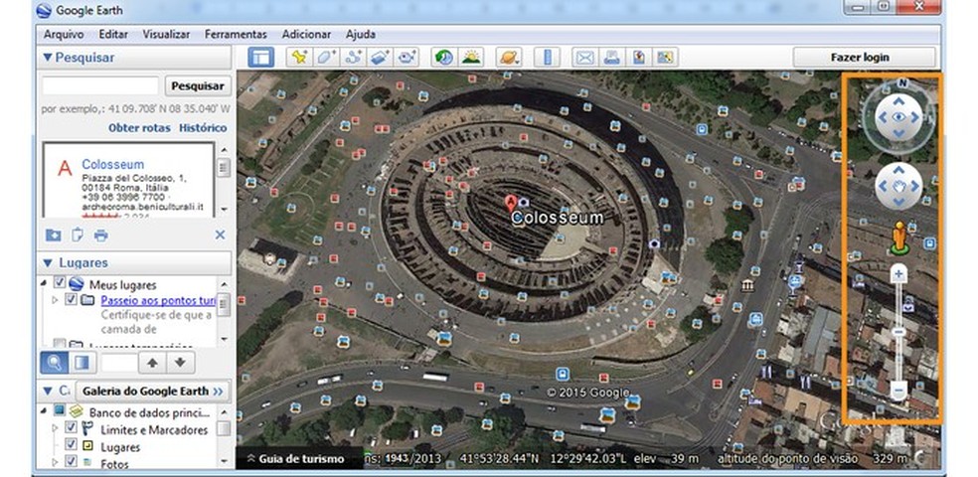This screenshot has width=978, height=477.
Task: Open the Arquivo menu
Action: click(x=64, y=35)
